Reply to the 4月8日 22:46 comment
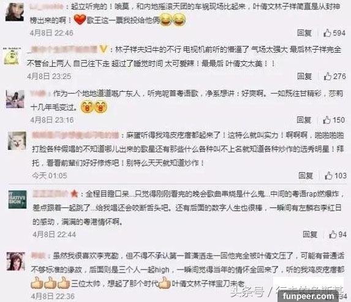Viewport: 351px width, 302px height. (x=304, y=33)
